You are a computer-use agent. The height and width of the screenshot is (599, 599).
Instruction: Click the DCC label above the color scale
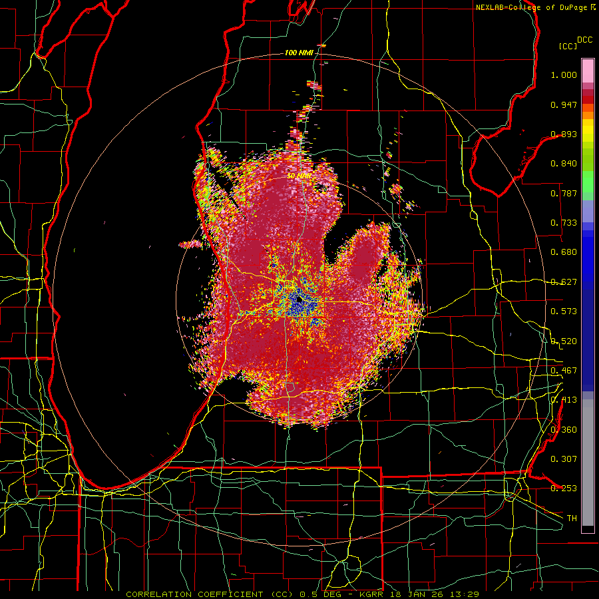pos(585,40)
